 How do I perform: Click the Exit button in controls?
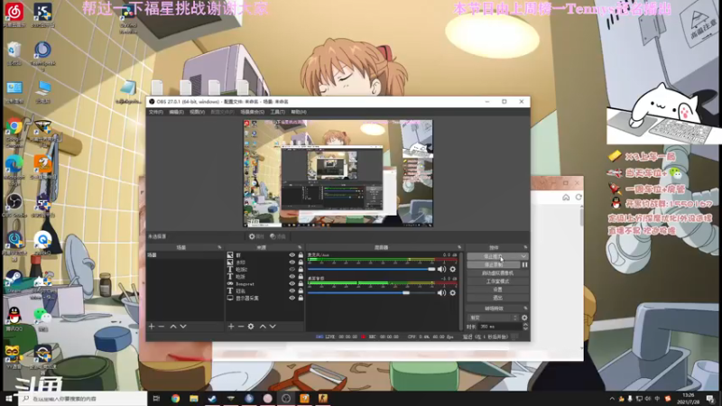click(497, 298)
